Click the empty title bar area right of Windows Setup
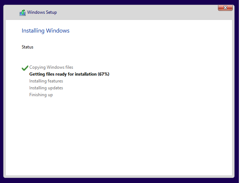The image size is (240, 183). click(138, 12)
